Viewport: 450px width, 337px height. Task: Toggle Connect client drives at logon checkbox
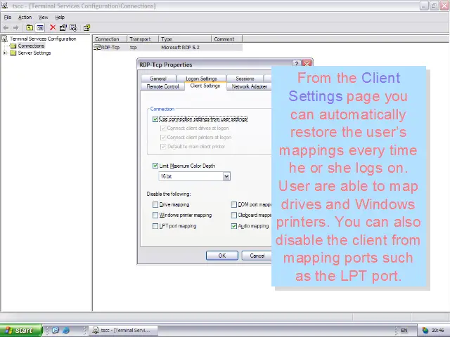[163, 128]
